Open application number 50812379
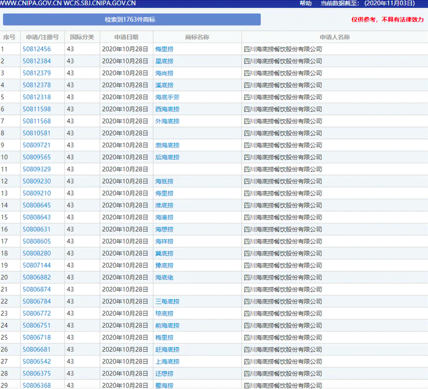This screenshot has height=389, width=428. (37, 73)
